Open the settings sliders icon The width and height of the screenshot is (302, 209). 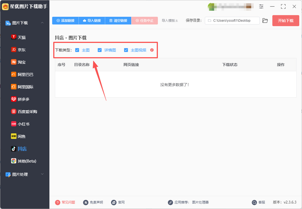(261, 6)
